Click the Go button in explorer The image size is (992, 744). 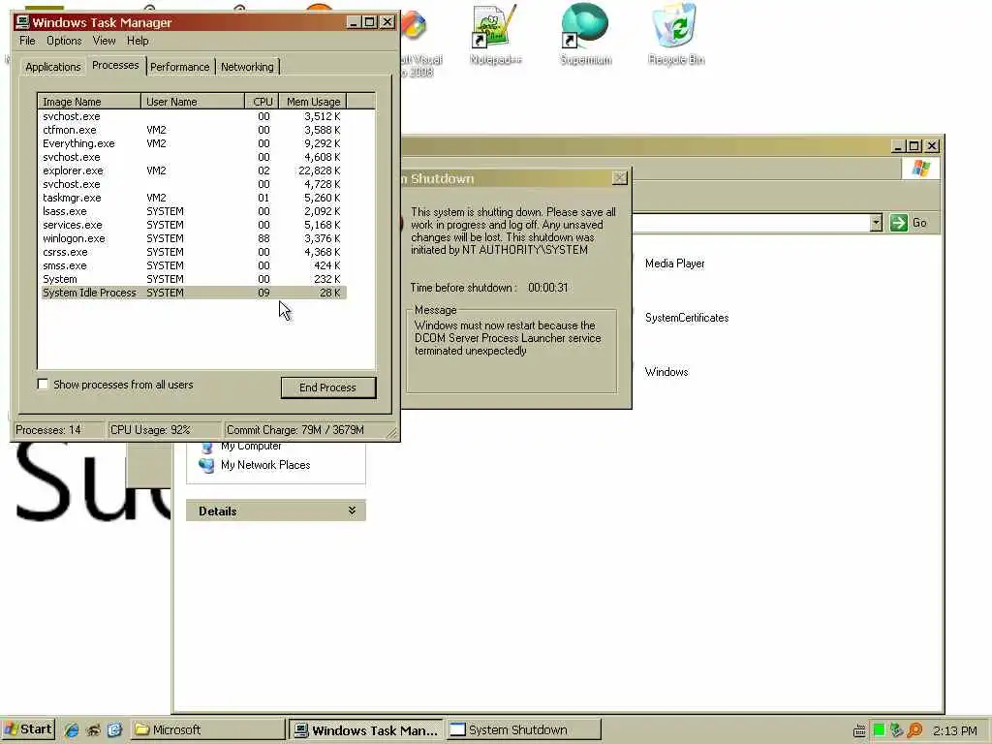909,223
